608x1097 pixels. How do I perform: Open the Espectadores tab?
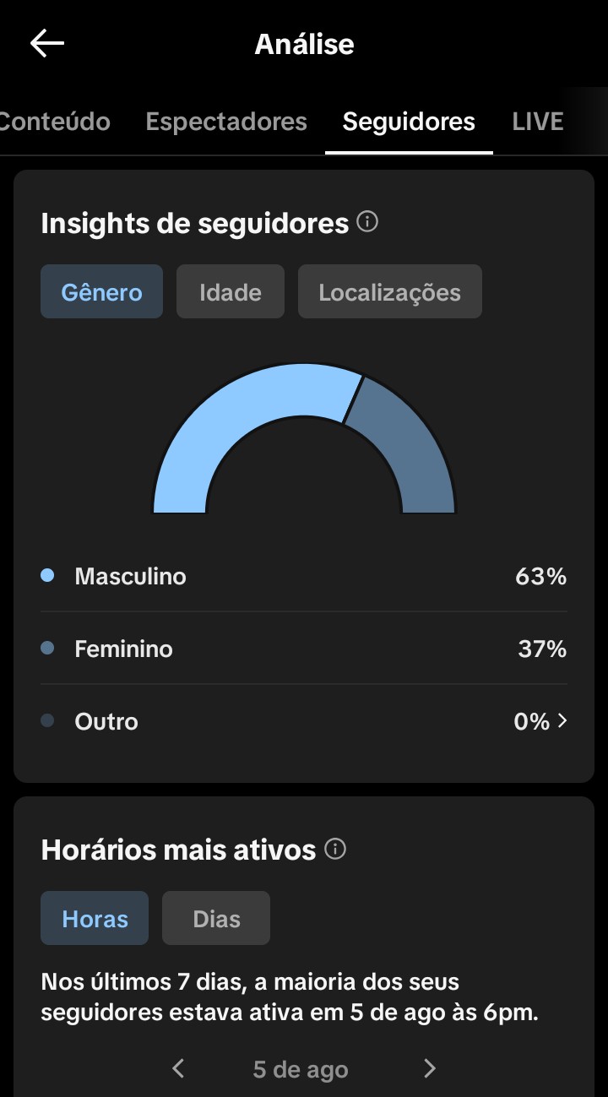[226, 122]
